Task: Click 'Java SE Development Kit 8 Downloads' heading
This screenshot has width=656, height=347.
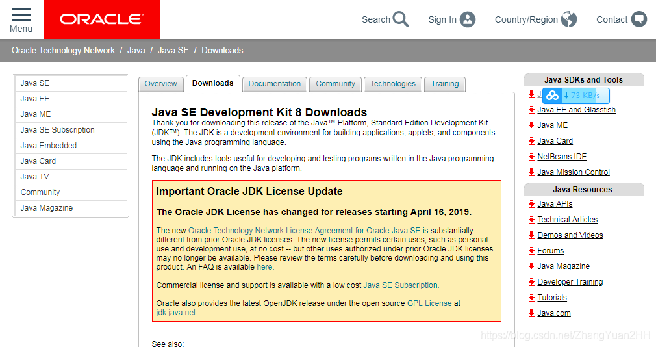Action: [259, 112]
